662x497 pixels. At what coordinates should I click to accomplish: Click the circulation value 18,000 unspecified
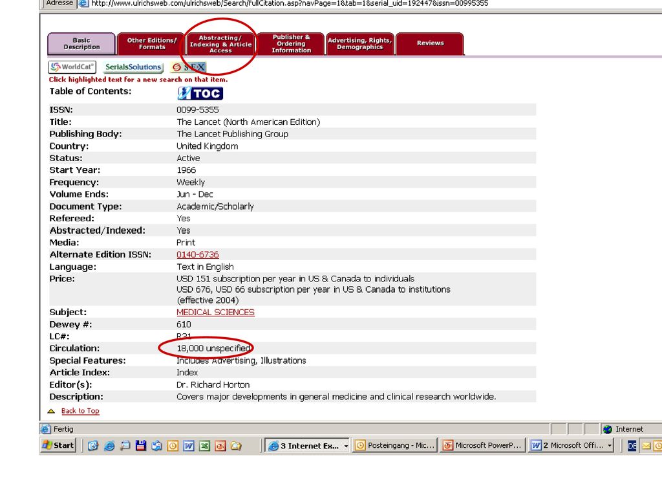click(x=213, y=348)
